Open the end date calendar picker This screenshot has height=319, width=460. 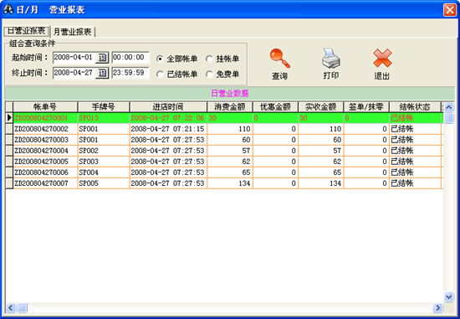(x=102, y=73)
